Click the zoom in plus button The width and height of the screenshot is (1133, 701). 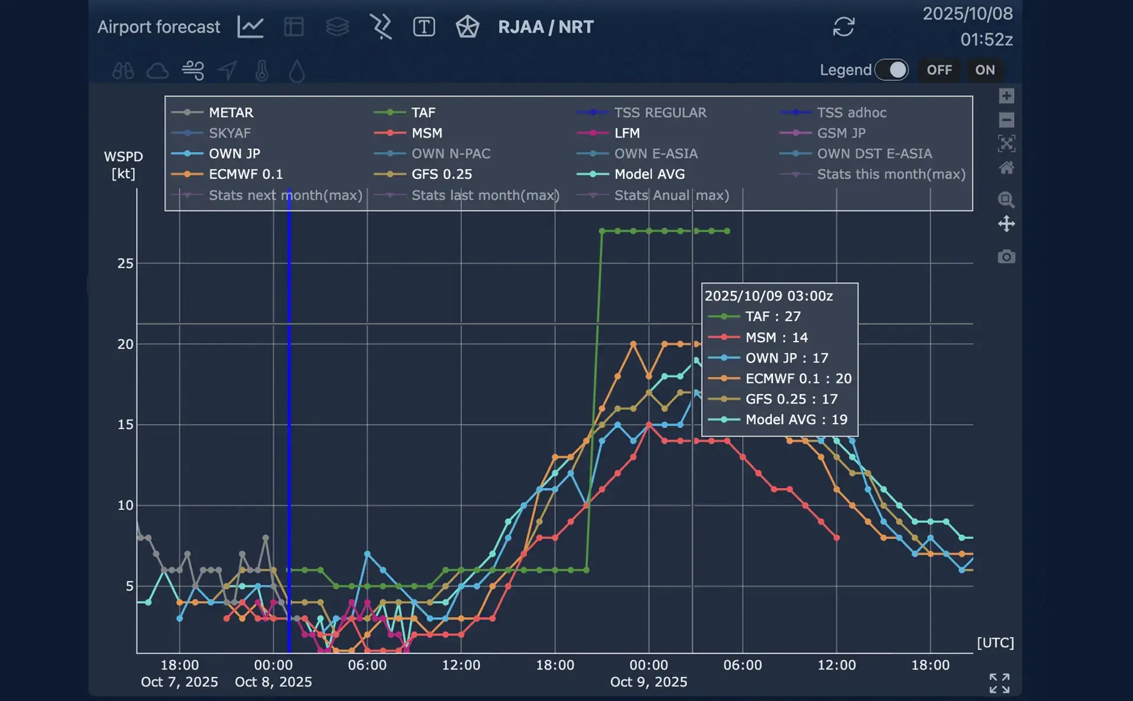(1006, 96)
